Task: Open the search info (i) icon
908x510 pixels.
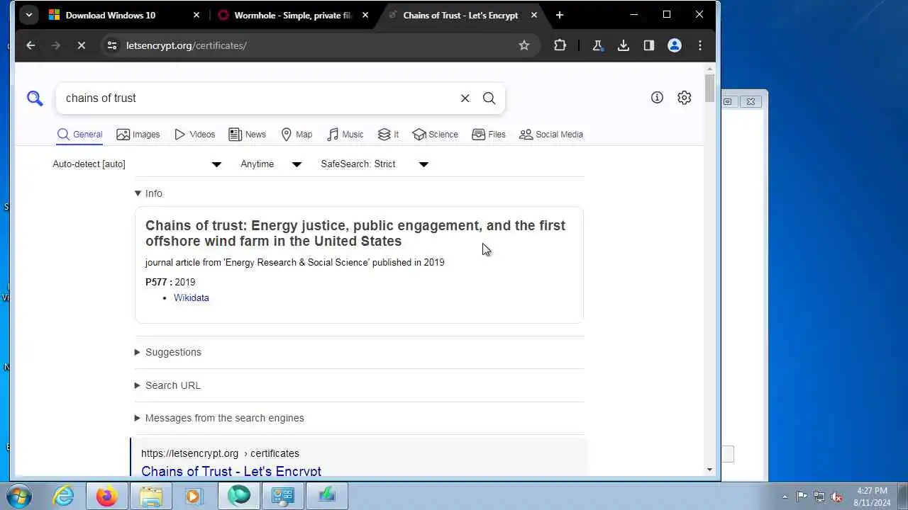Action: (657, 98)
